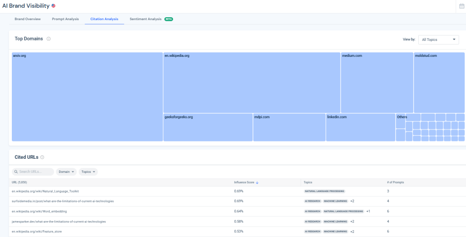Select the en.wikipedia.org treemap block

pos(251,82)
